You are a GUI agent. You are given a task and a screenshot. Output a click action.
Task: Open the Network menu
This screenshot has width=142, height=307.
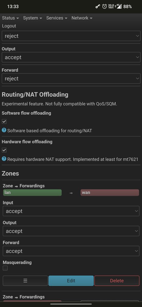click(x=82, y=18)
